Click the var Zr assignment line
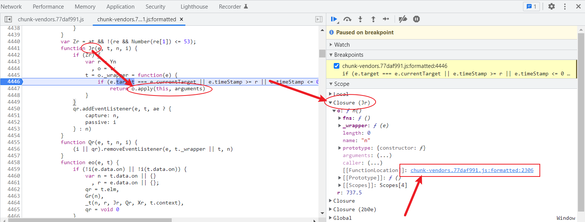This screenshot has width=585, height=222. (128, 41)
